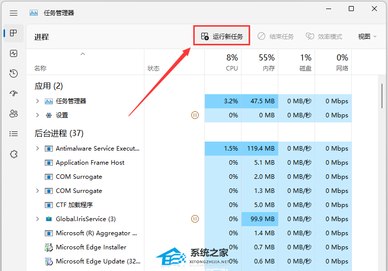Toggle 效率模式 in the toolbar
The height and width of the screenshot is (271, 388).
324,36
